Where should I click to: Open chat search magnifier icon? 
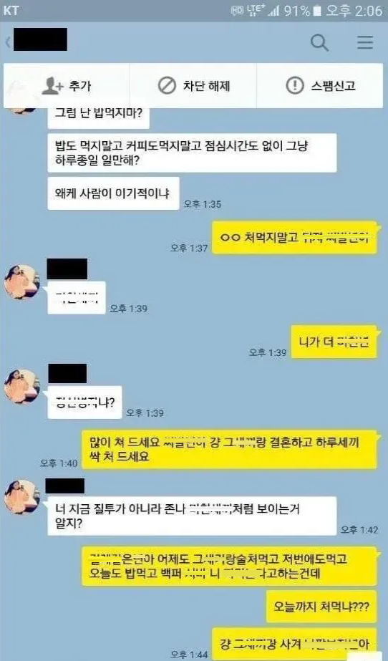(319, 42)
